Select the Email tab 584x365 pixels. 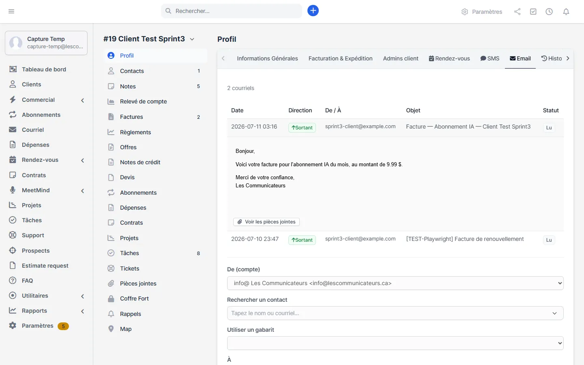tap(520, 58)
